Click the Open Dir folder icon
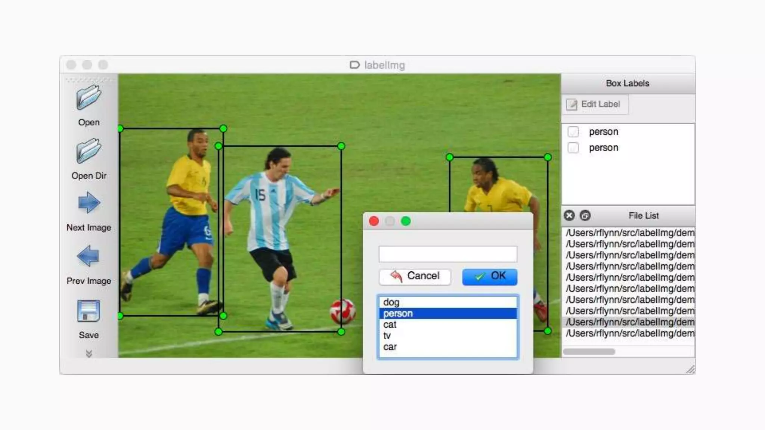The image size is (765, 430). [x=89, y=151]
